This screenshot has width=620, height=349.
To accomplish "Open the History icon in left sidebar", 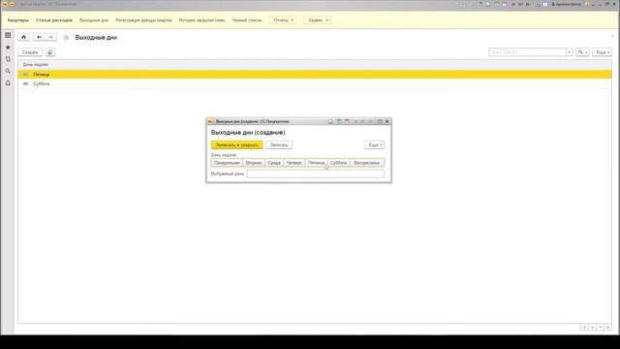I will coord(8,59).
